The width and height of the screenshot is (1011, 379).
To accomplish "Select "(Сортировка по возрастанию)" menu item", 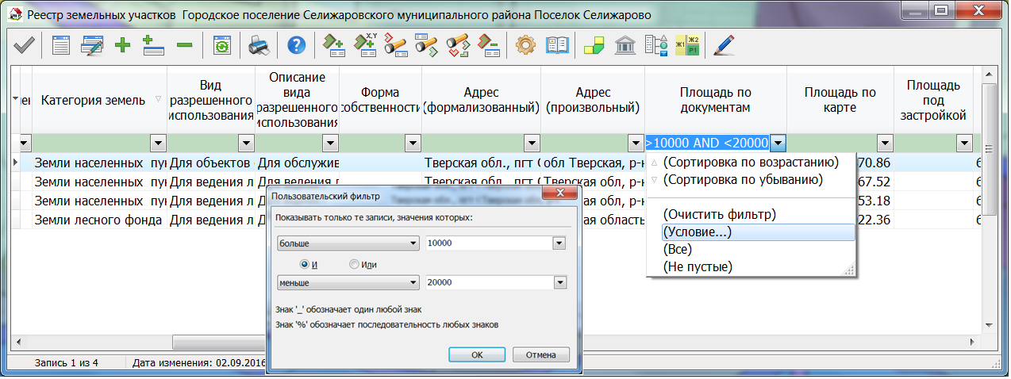I will (751, 162).
